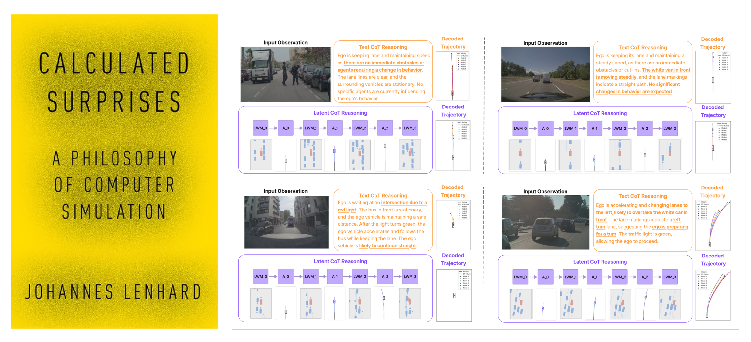Image resolution: width=751 pixels, height=342 pixels.
Task: Click underlined "No significant changes in behavior" text
Action: click(x=664, y=85)
